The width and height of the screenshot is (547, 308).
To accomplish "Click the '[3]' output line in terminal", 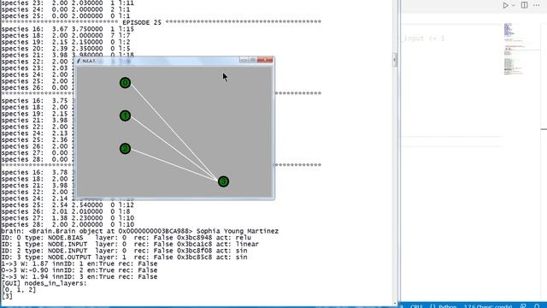I will click(7, 296).
